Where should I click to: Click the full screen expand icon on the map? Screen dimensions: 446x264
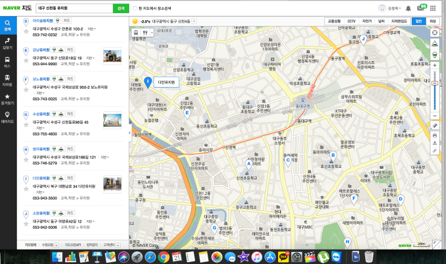[436, 244]
